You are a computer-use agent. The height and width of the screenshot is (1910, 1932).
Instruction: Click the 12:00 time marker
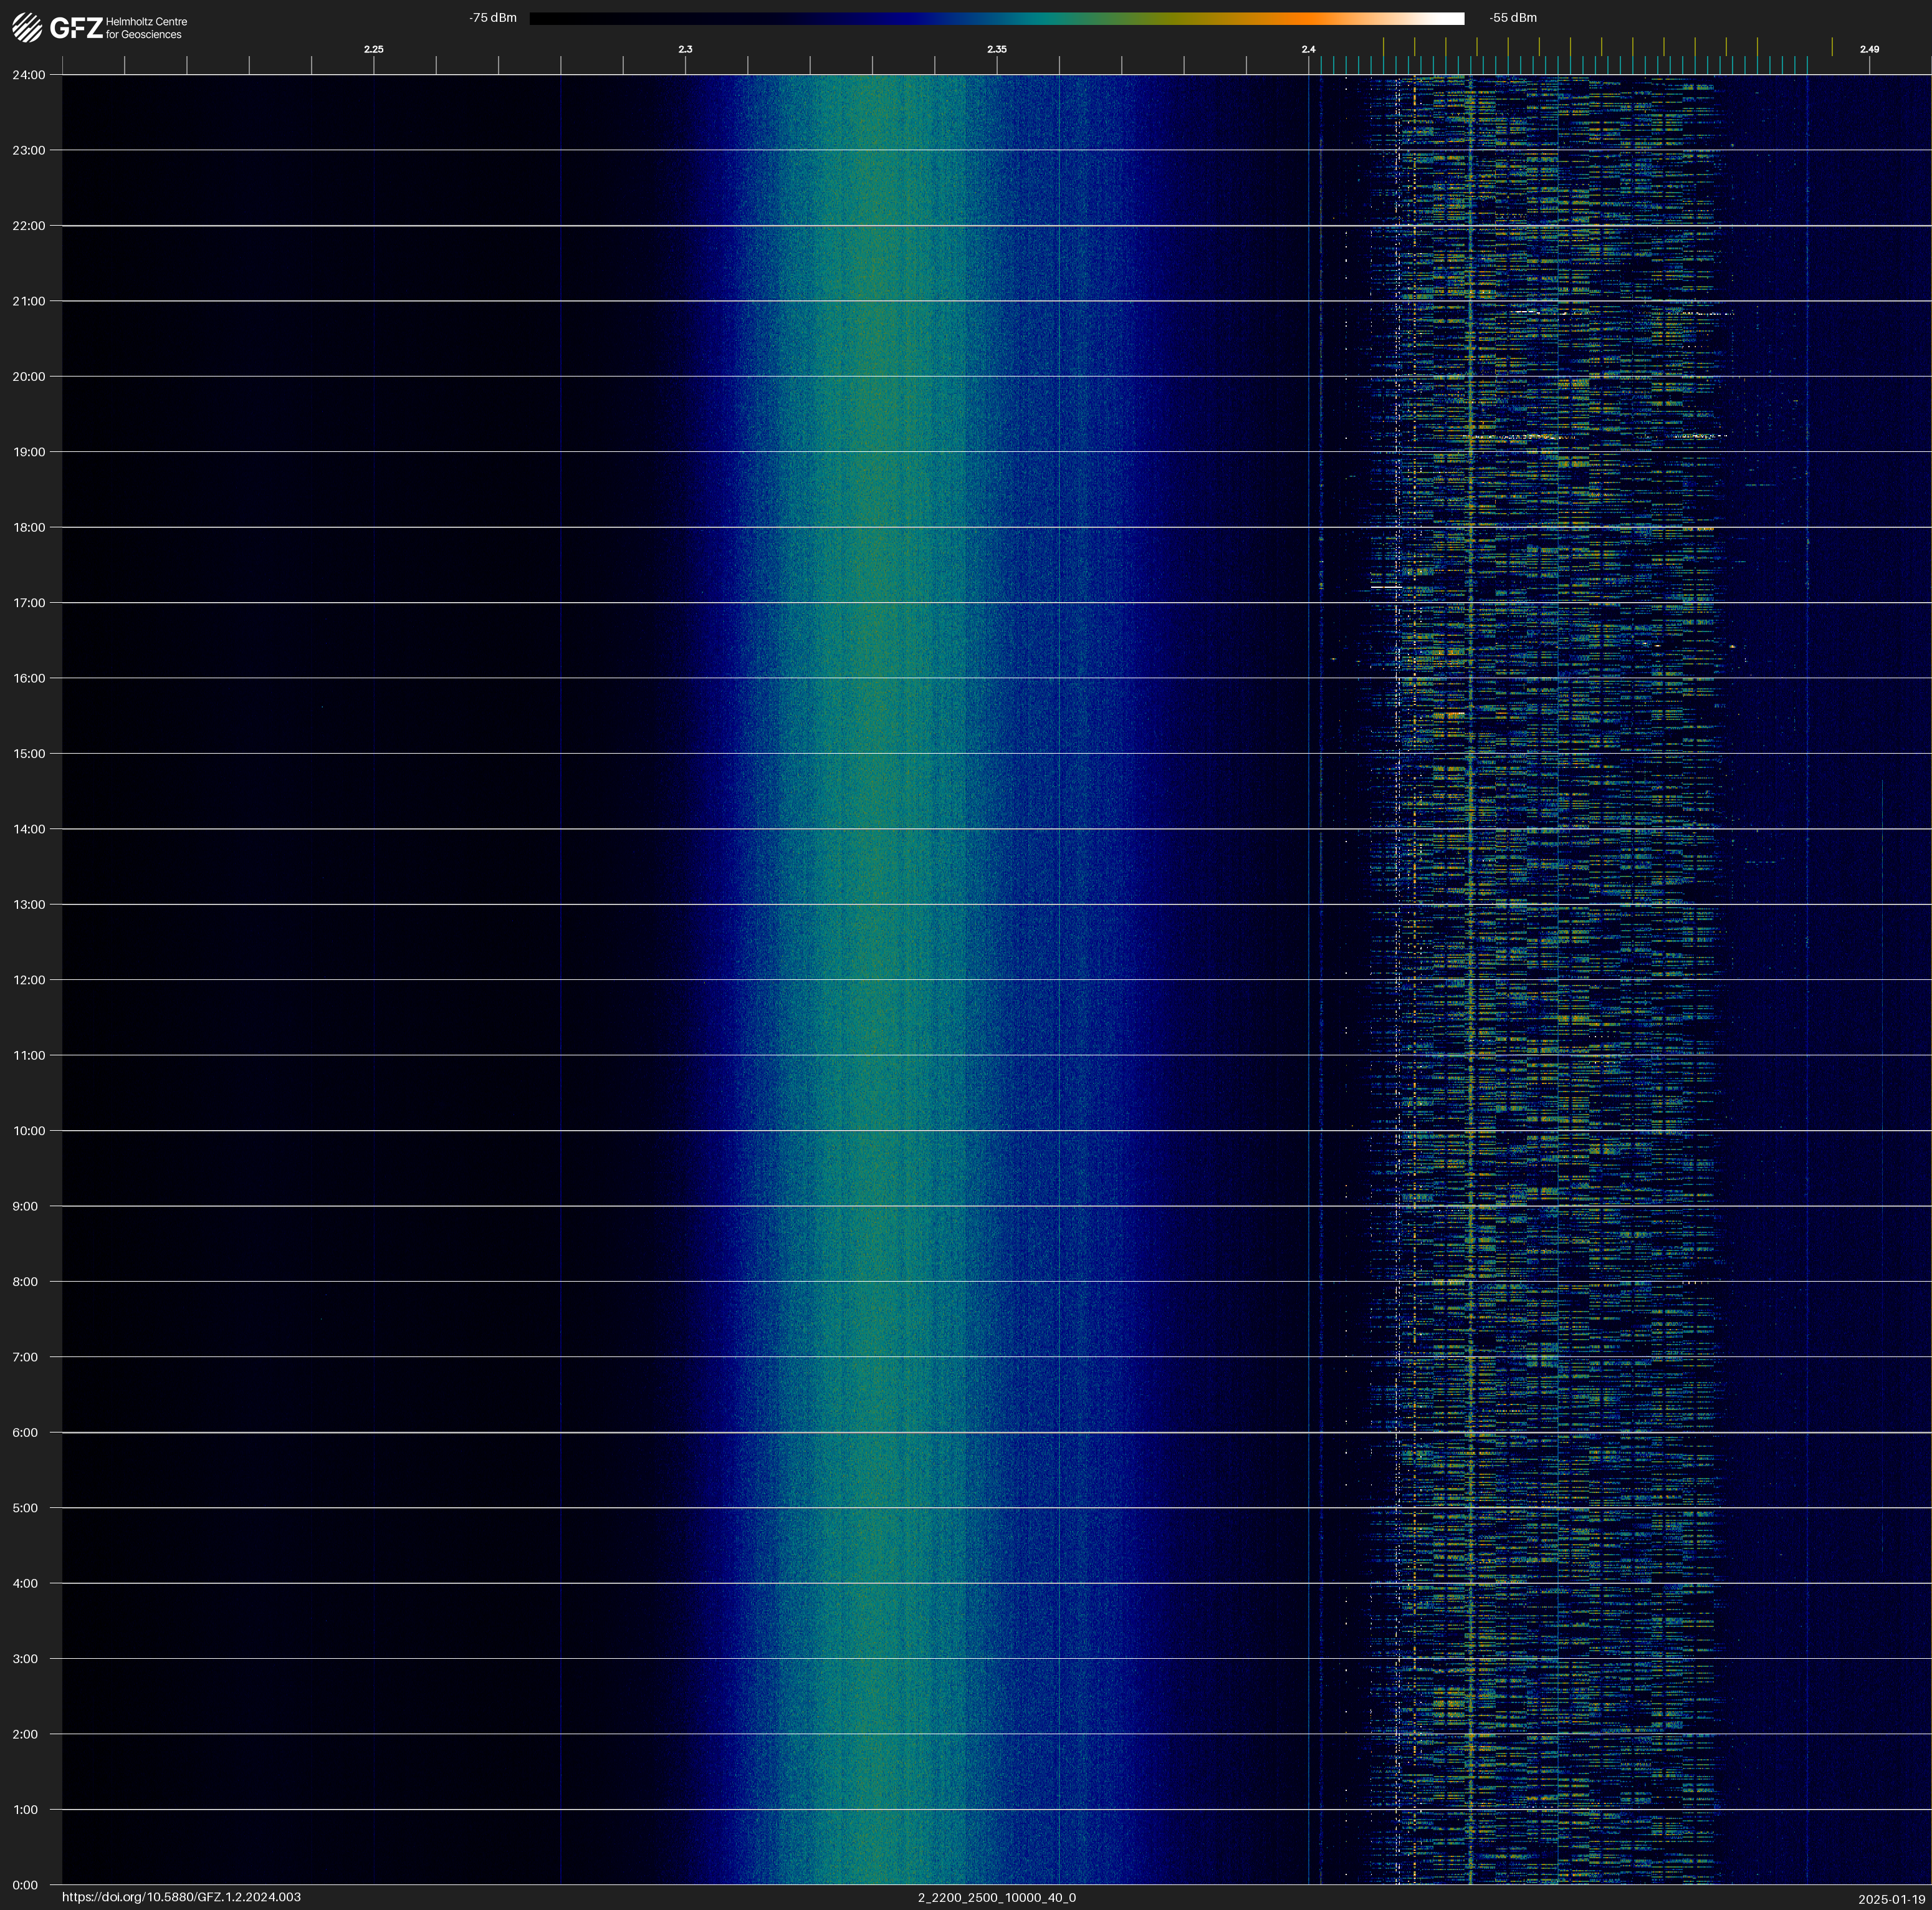(28, 980)
